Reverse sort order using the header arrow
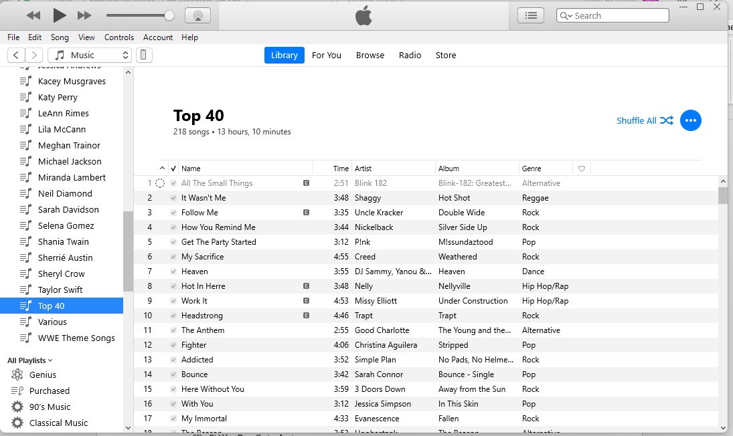733x436 pixels. point(161,168)
